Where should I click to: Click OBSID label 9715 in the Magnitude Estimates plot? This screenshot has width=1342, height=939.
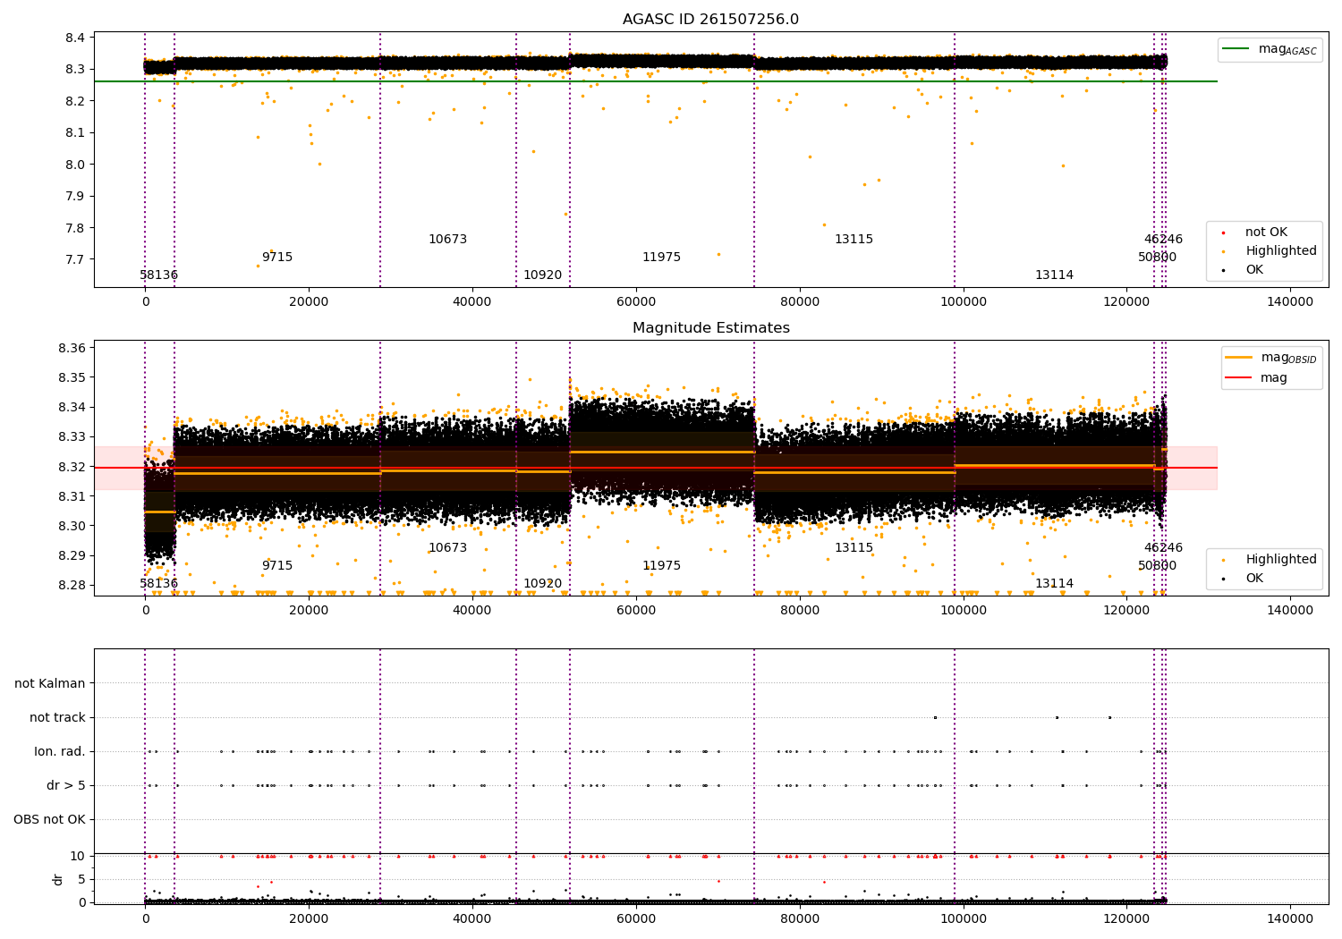(x=277, y=566)
